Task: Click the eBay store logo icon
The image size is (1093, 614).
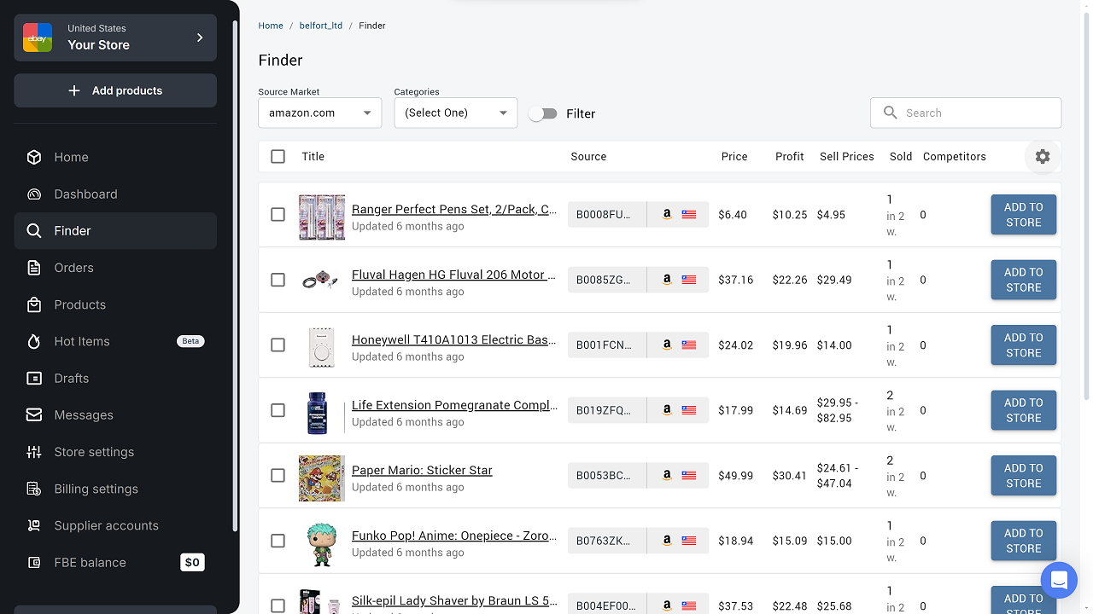Action: tap(38, 38)
